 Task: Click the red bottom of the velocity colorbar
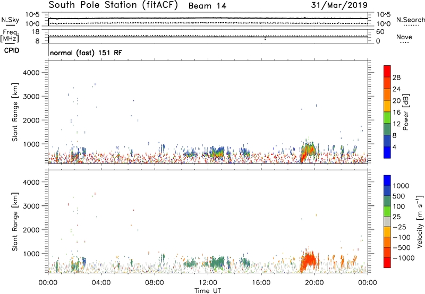pyautogui.click(x=387, y=263)
